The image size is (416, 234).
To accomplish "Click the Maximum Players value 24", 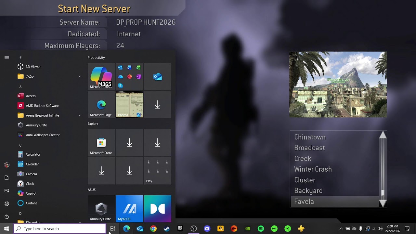I will (x=120, y=46).
